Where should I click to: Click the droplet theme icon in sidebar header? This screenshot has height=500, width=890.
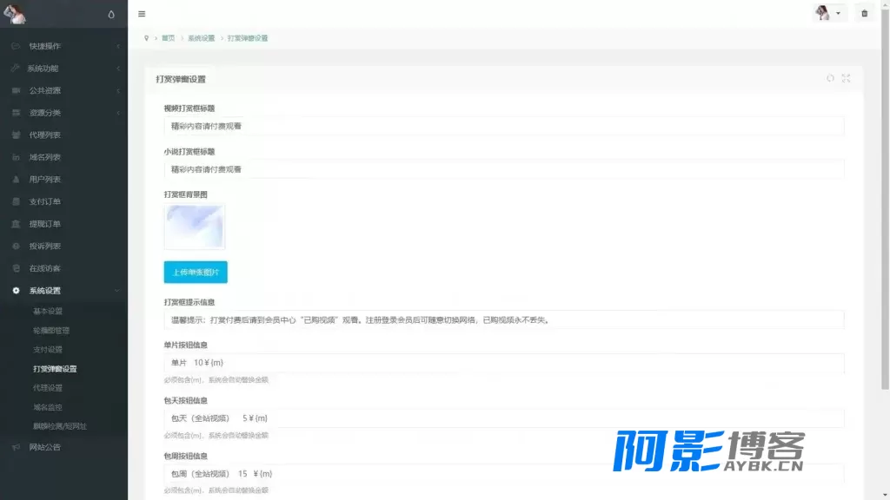[x=111, y=14]
